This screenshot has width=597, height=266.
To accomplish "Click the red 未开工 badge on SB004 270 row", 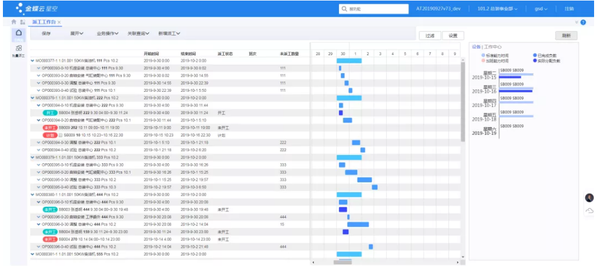I will (50, 239).
